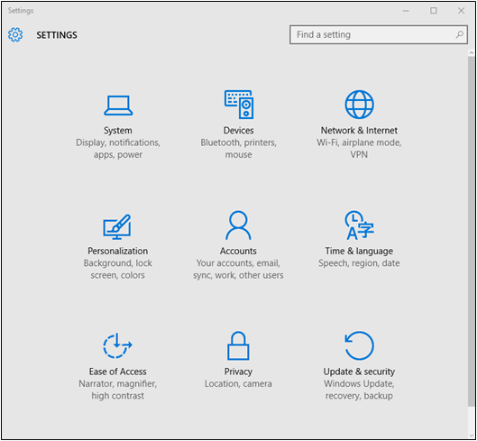This screenshot has width=477, height=441.
Task: Click the Update & security label
Action: (x=359, y=372)
